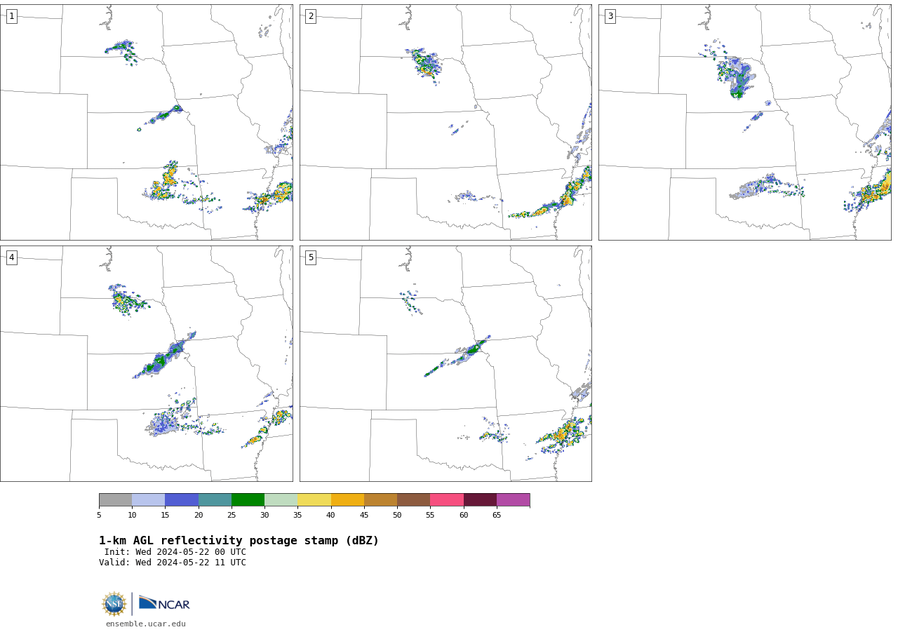
Task: Click the 'Init: Wed 2024-05-22 00 UTC' text
Action: point(175,552)
